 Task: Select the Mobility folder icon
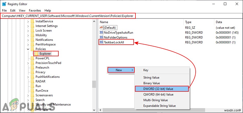click(32, 35)
